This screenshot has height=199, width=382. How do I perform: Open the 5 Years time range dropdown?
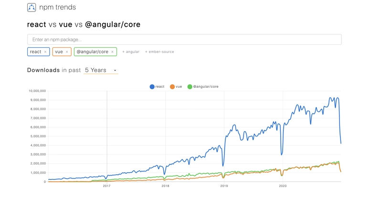(101, 70)
